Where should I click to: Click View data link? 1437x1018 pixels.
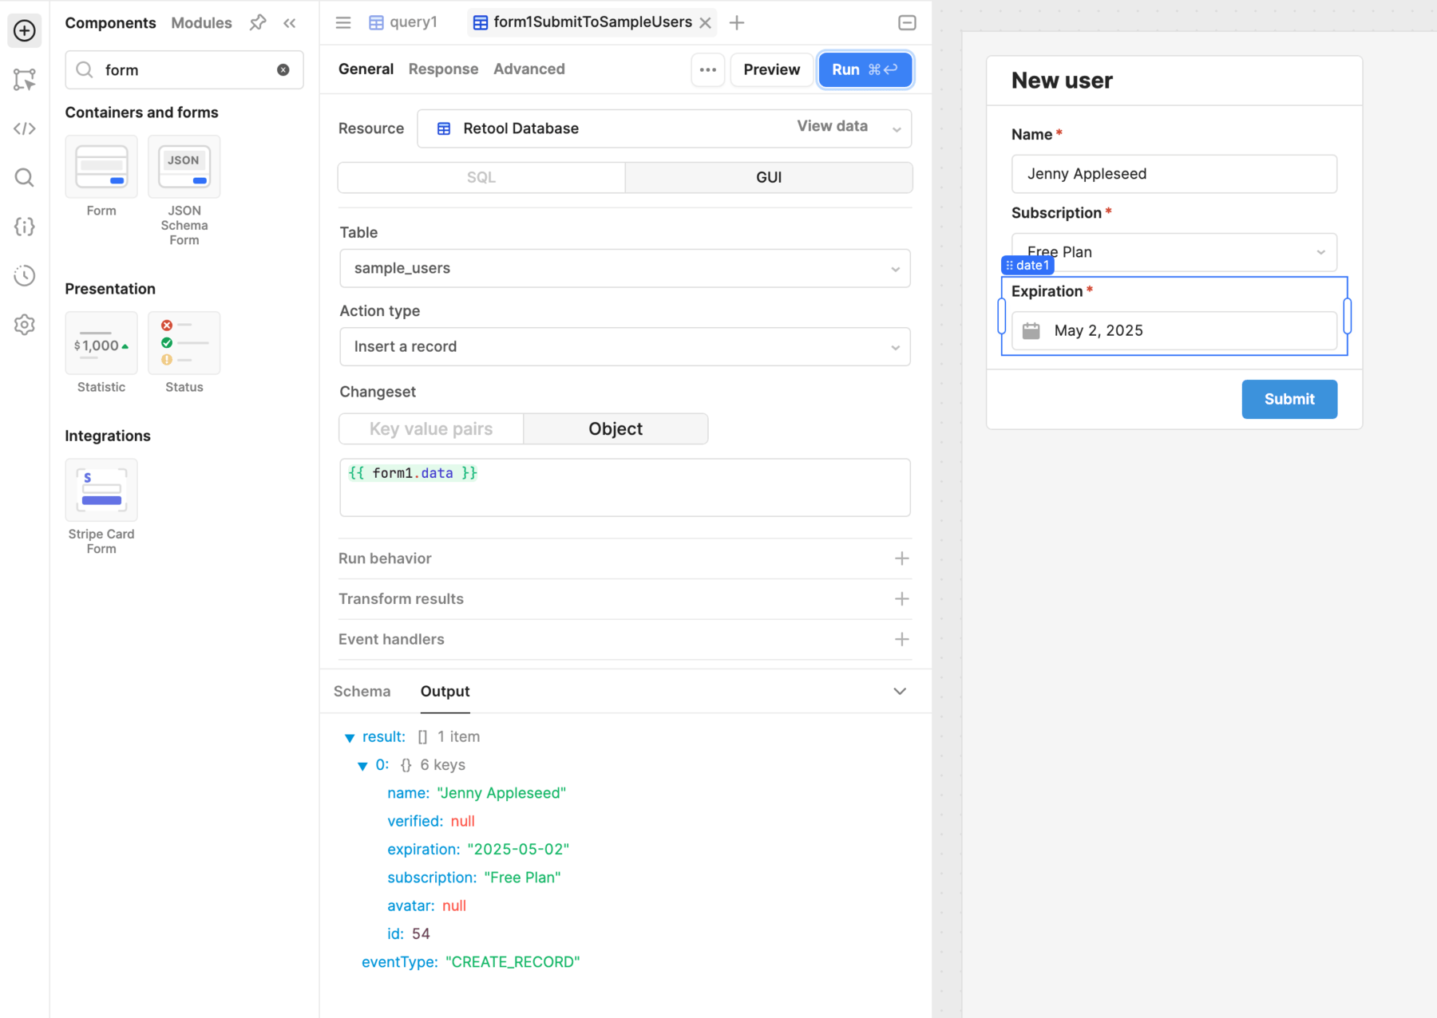(832, 126)
